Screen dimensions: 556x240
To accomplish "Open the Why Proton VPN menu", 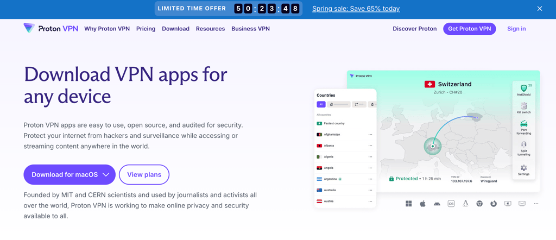I will pos(107,29).
